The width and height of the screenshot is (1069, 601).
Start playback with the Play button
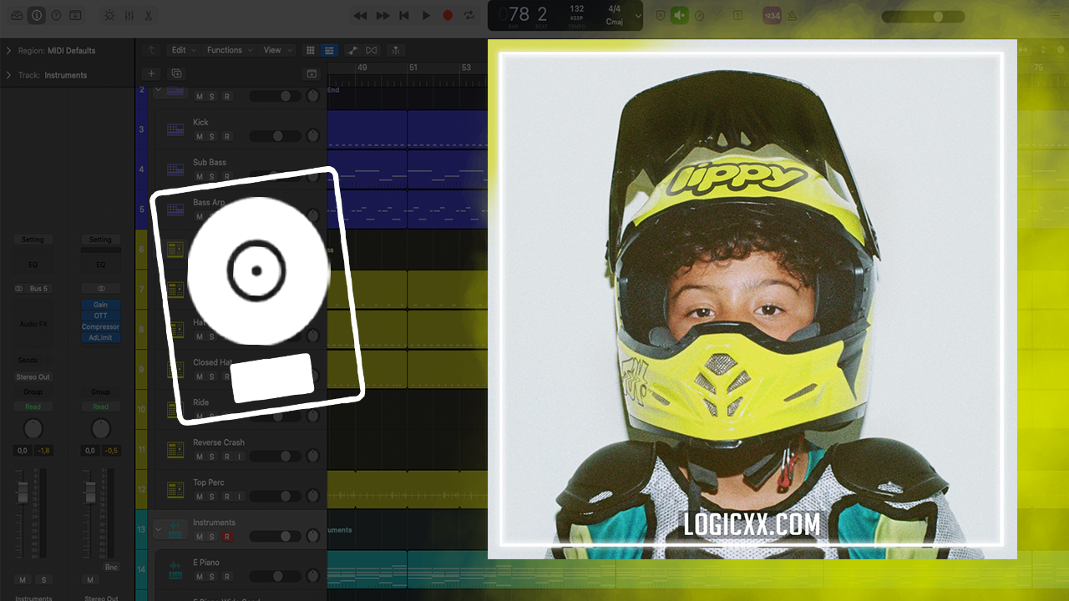426,15
